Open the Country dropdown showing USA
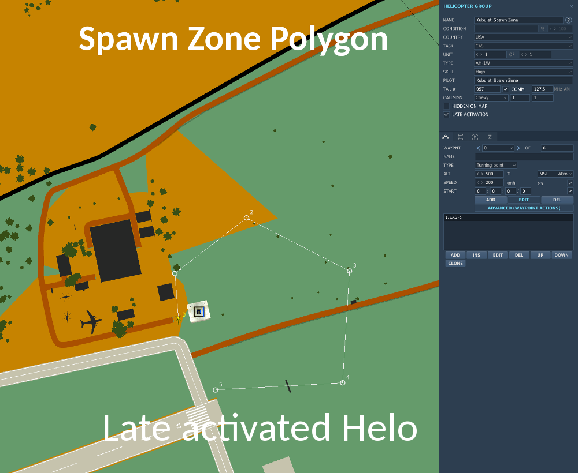 pos(523,37)
